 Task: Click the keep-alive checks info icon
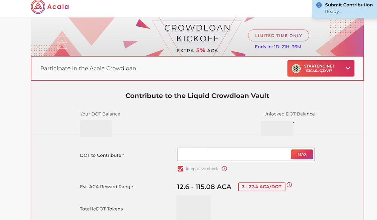point(224,169)
